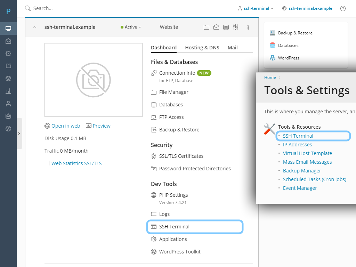Image resolution: width=356 pixels, height=267 pixels.
Task: Click the database icon in domain header
Action: pos(226,27)
